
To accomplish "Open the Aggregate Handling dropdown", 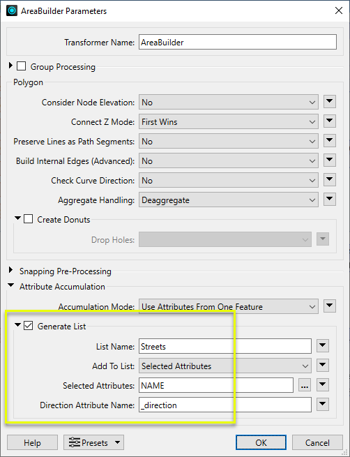I will (228, 200).
